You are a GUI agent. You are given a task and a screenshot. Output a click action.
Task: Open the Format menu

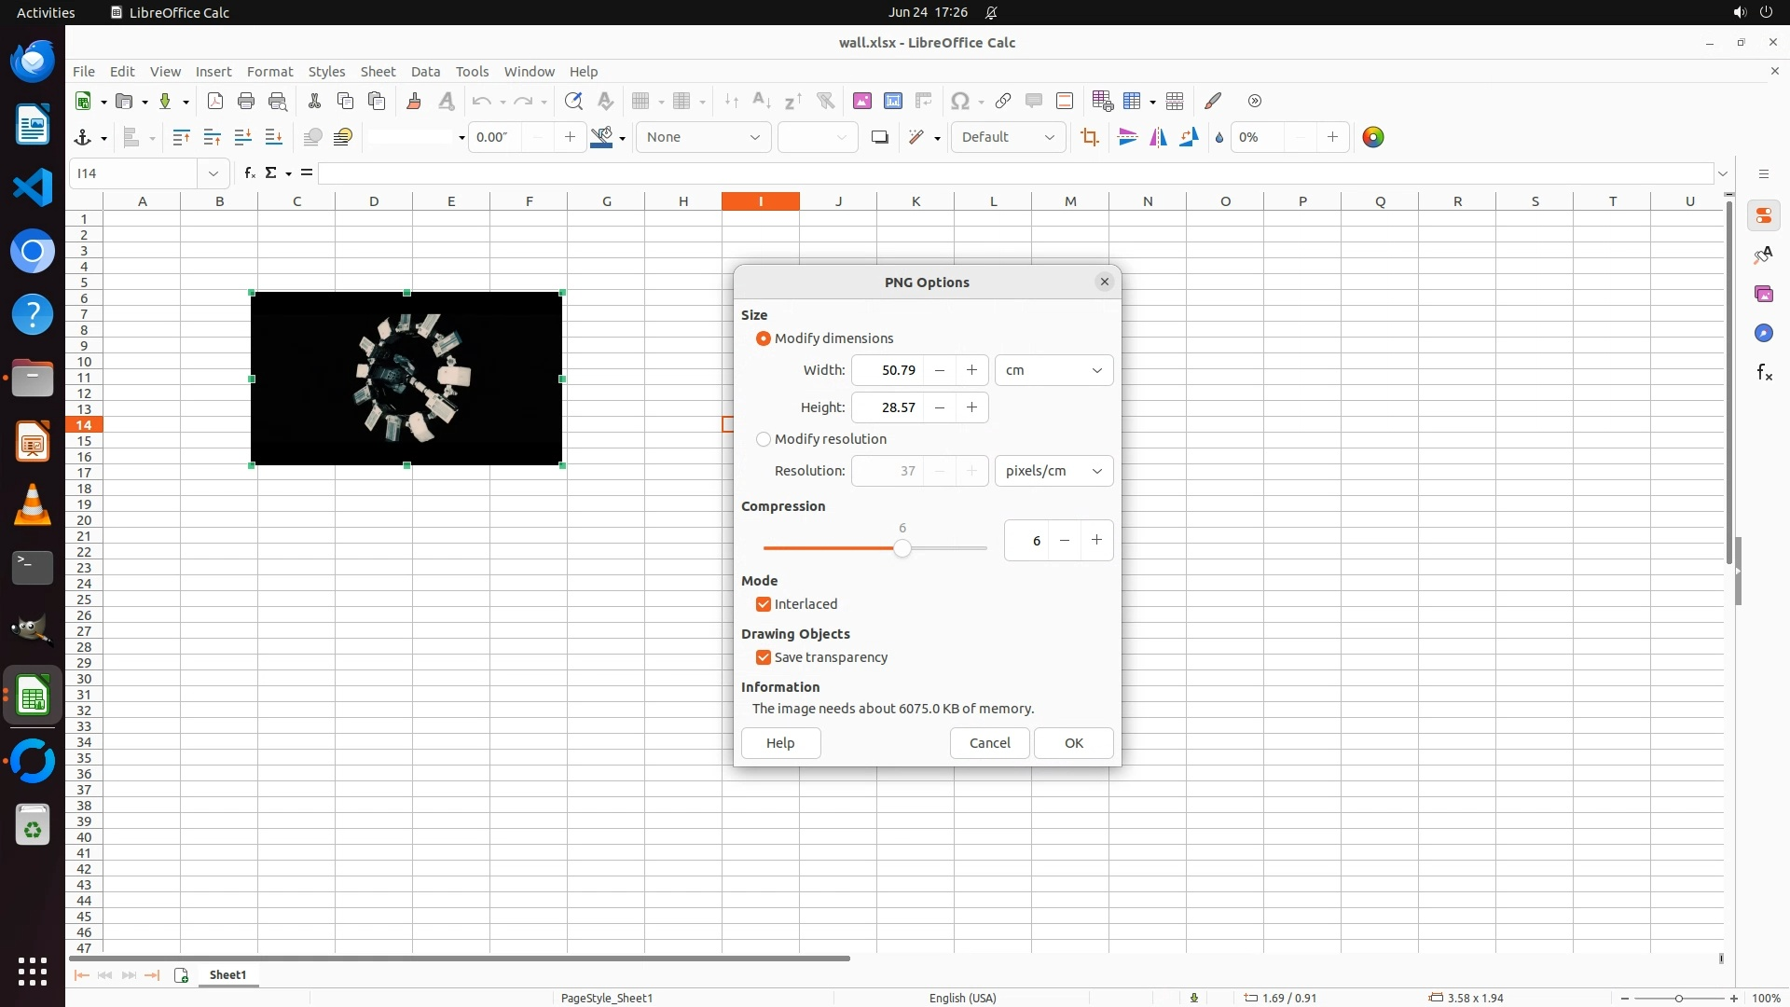269,72
